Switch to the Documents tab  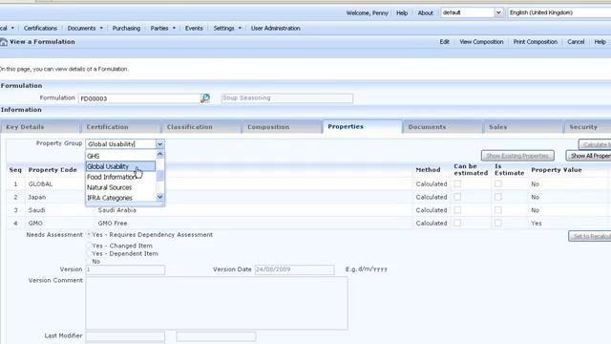click(443, 127)
